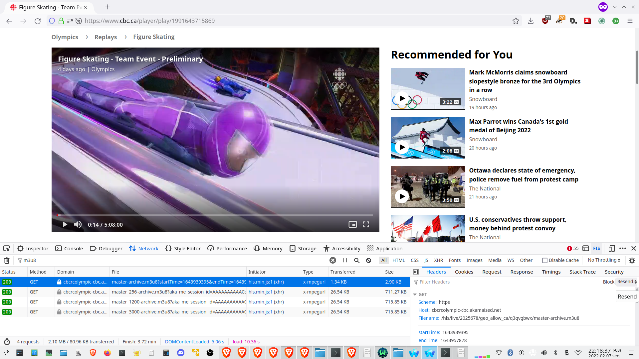Open the No Throttling dropdown
Image resolution: width=639 pixels, height=359 pixels.
tap(604, 260)
